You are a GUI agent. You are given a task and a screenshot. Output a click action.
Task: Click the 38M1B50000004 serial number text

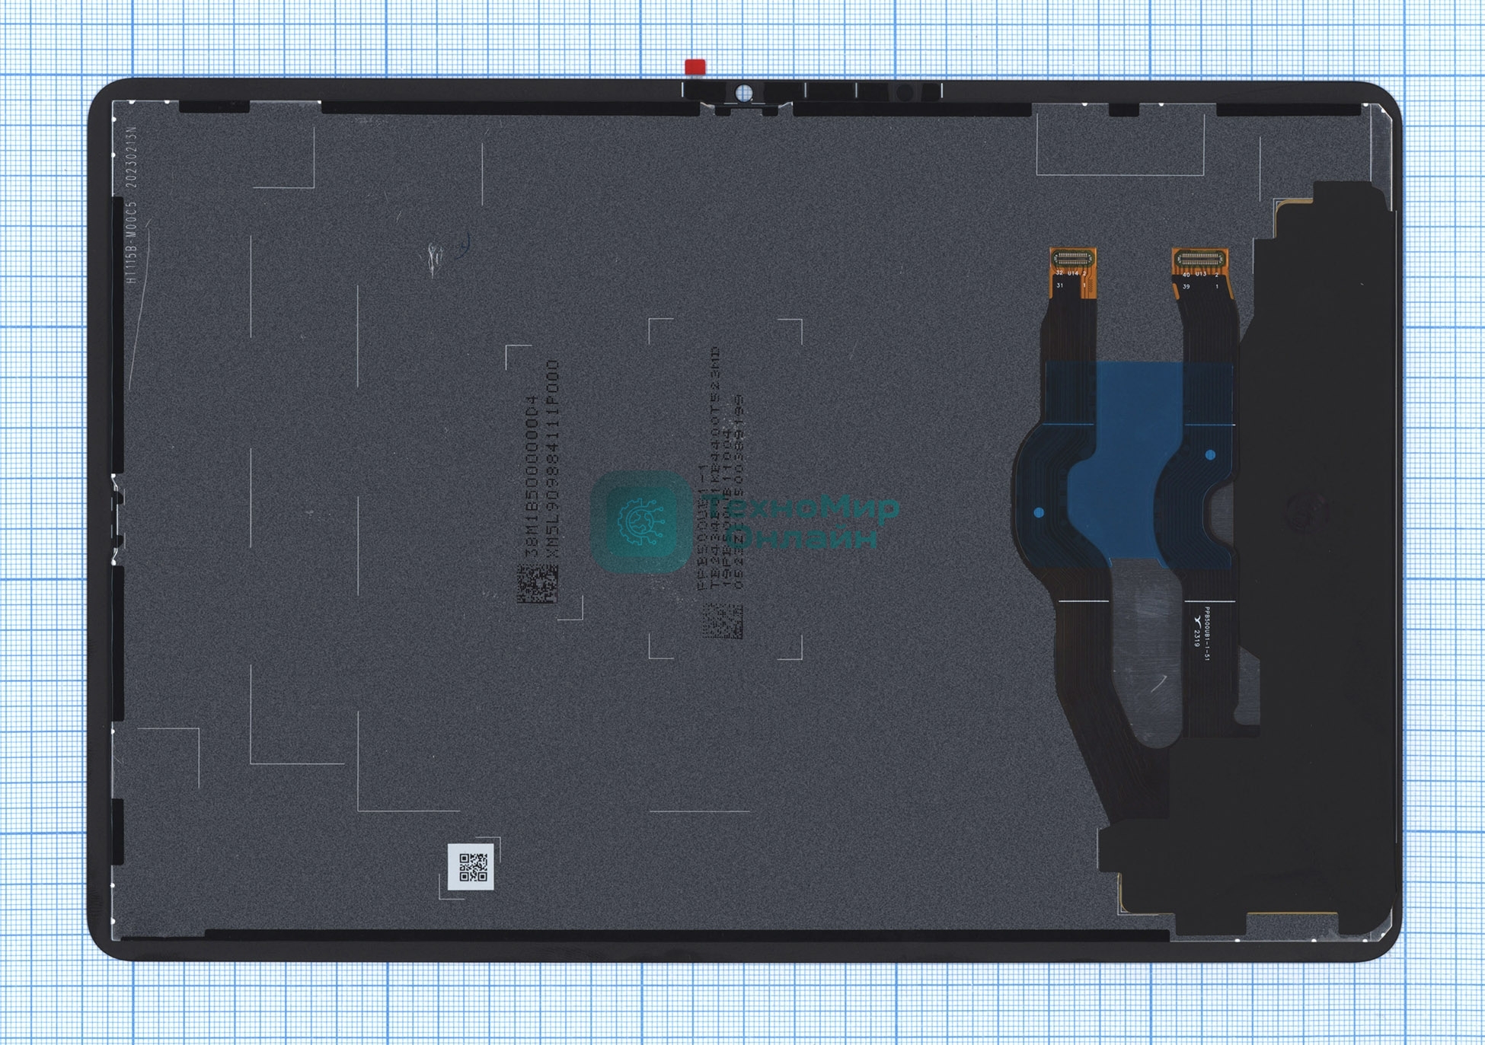pyautogui.click(x=533, y=476)
